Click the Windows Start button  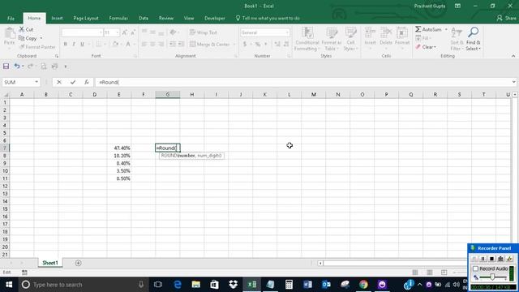point(9,285)
